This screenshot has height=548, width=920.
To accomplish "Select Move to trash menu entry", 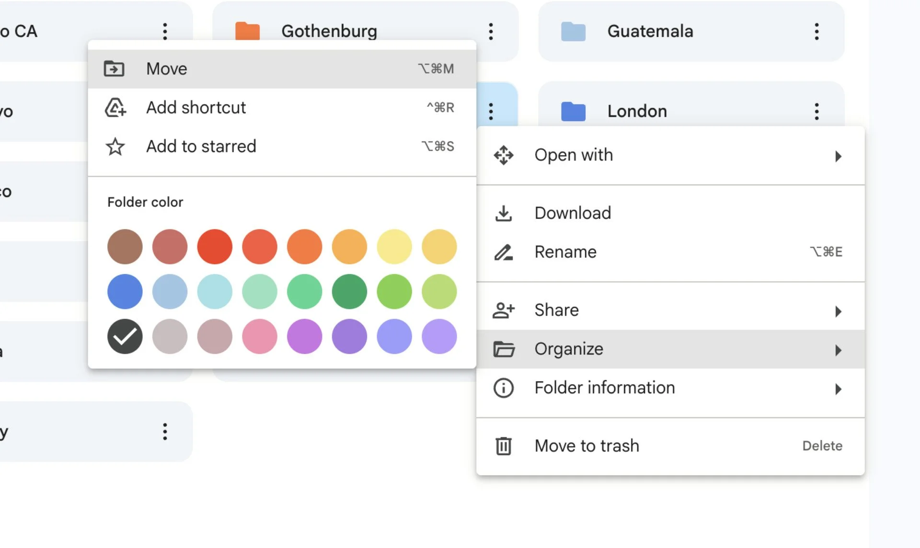I will point(671,446).
